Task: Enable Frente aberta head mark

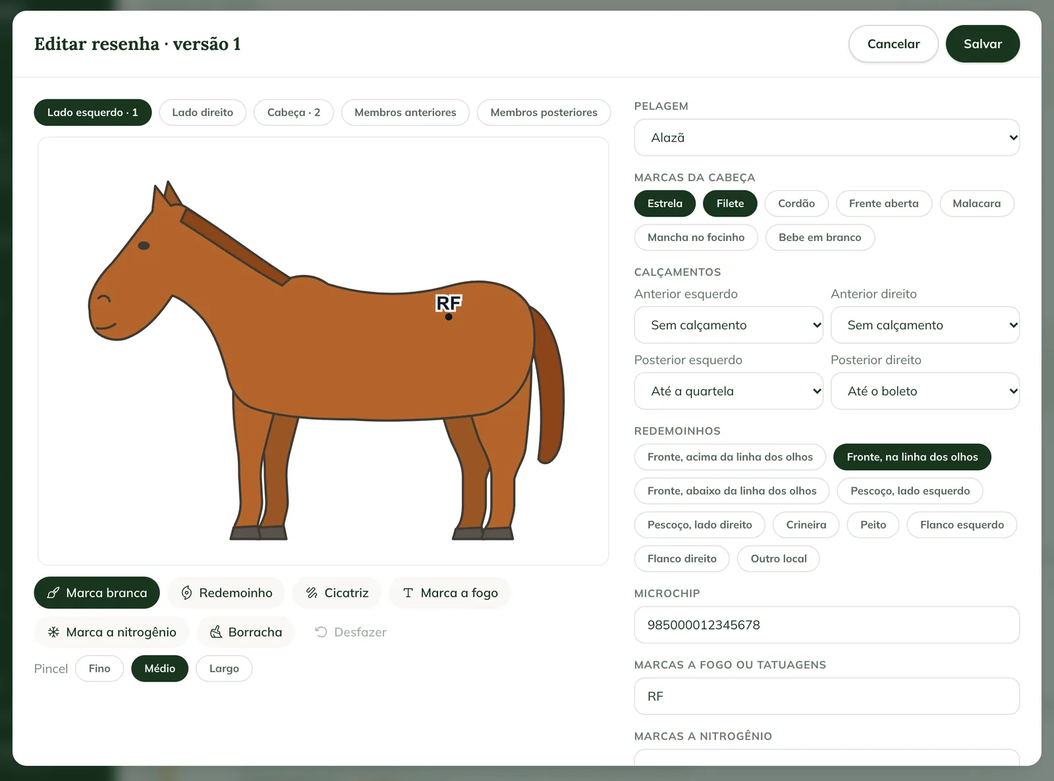Action: point(883,203)
